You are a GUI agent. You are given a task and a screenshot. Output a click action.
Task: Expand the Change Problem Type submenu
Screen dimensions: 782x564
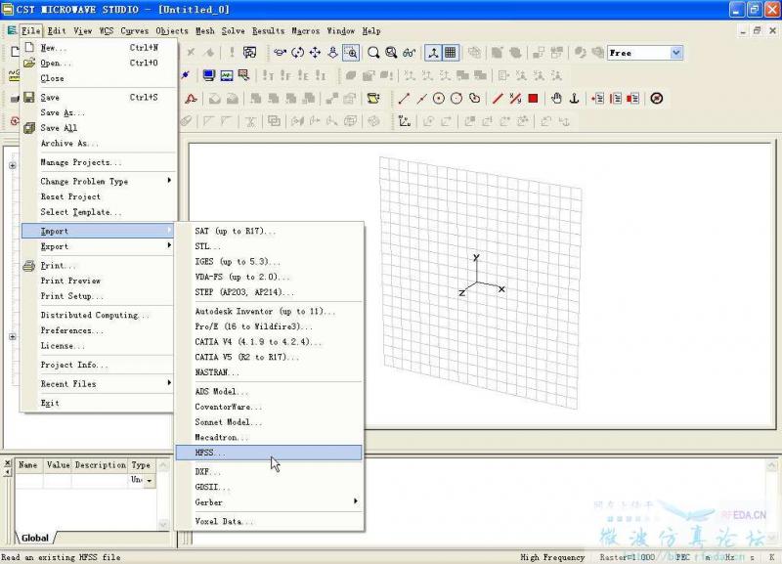pos(99,182)
